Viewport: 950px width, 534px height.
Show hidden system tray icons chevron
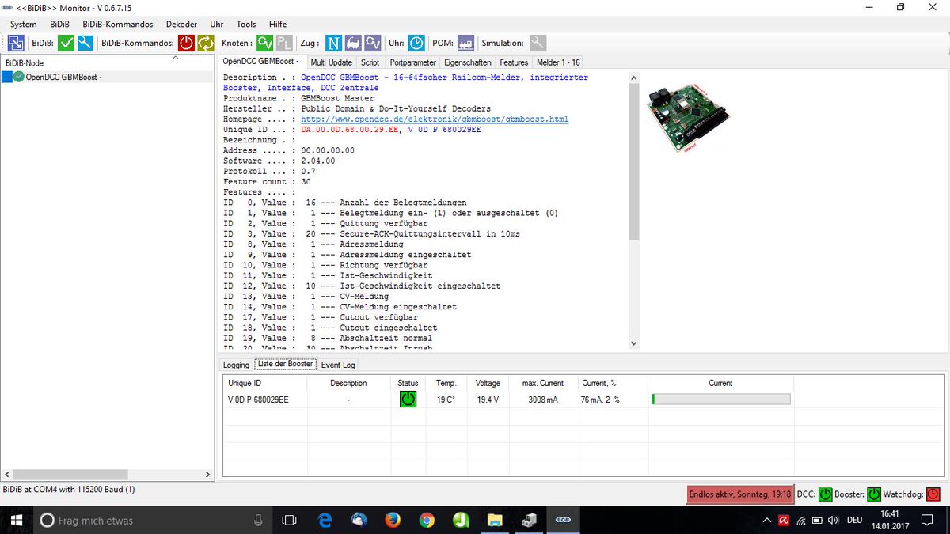coord(766,520)
